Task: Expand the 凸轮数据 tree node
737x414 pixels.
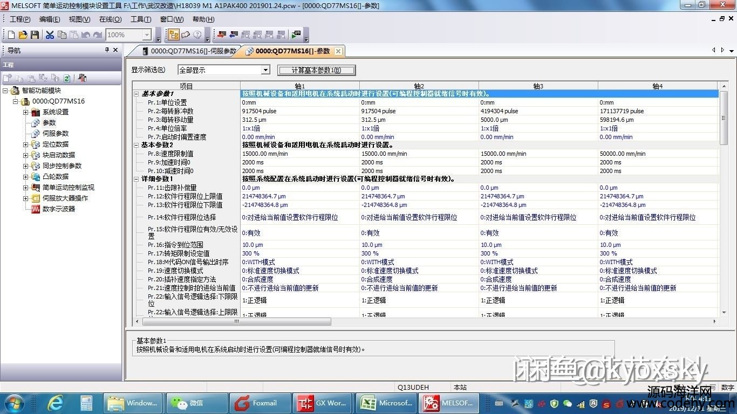Action: coord(26,177)
